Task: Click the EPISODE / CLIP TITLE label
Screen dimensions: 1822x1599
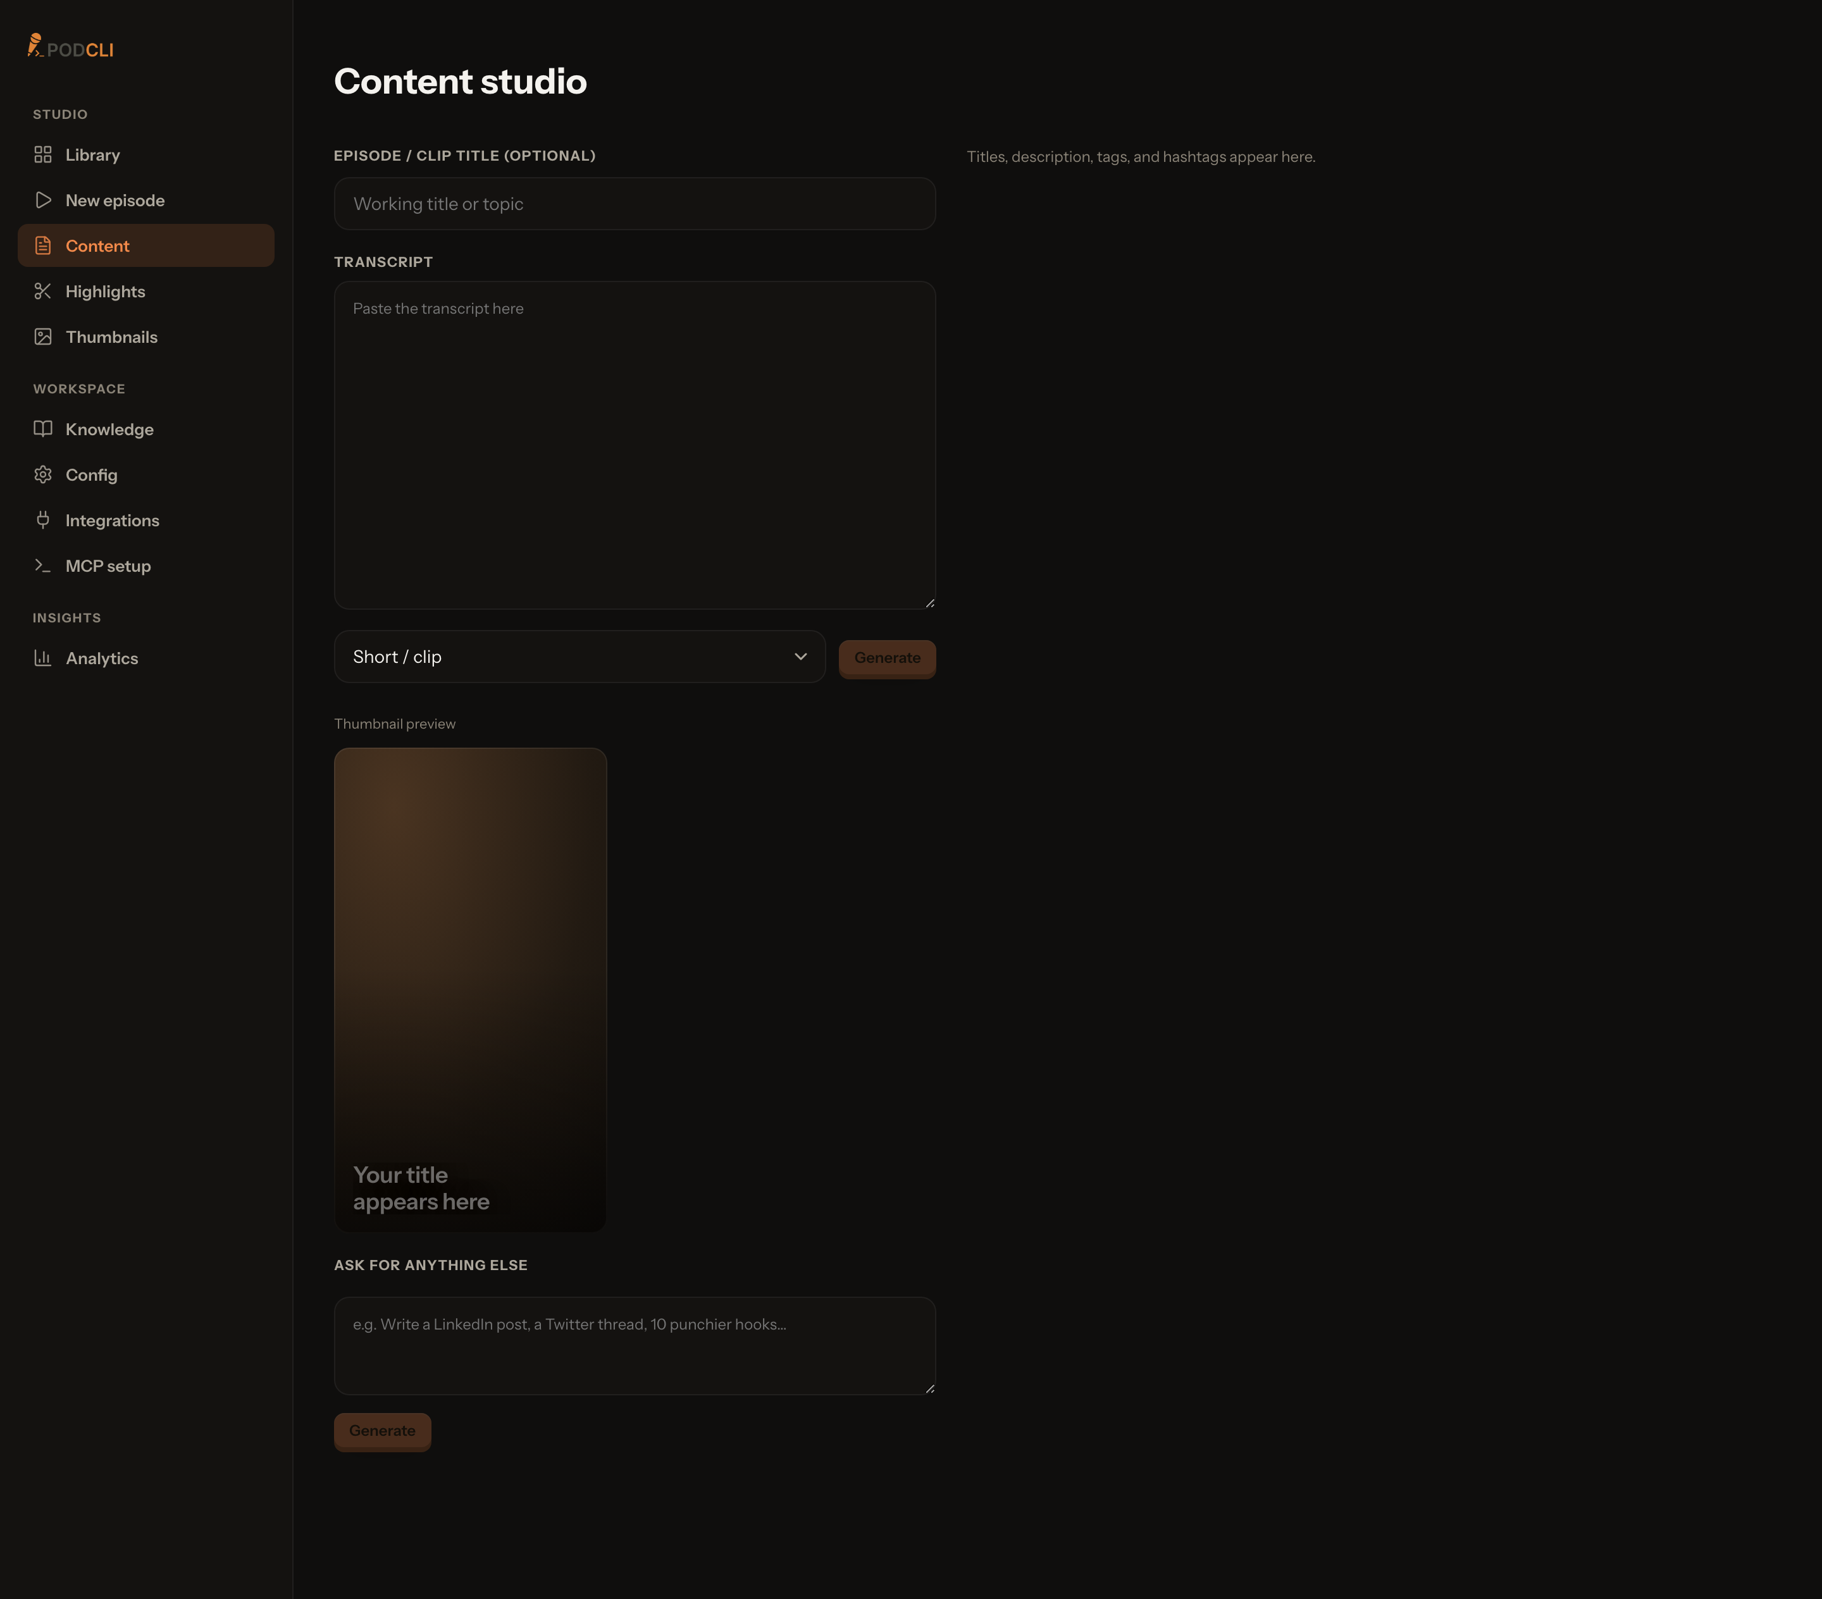Action: (x=464, y=156)
